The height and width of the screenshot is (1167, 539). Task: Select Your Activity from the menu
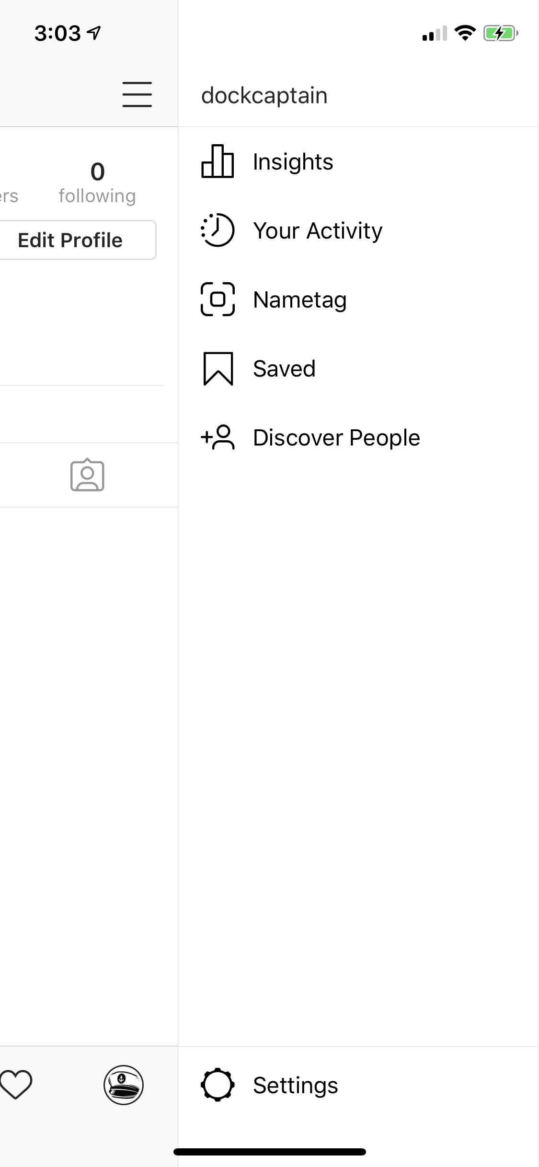(x=318, y=231)
